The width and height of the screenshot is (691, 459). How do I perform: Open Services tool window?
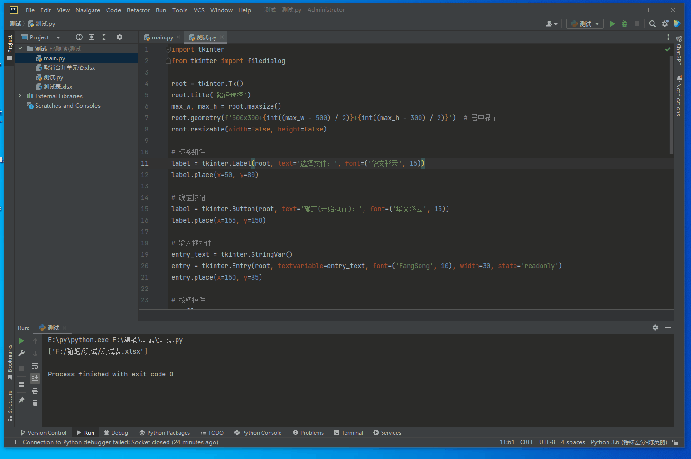387,433
